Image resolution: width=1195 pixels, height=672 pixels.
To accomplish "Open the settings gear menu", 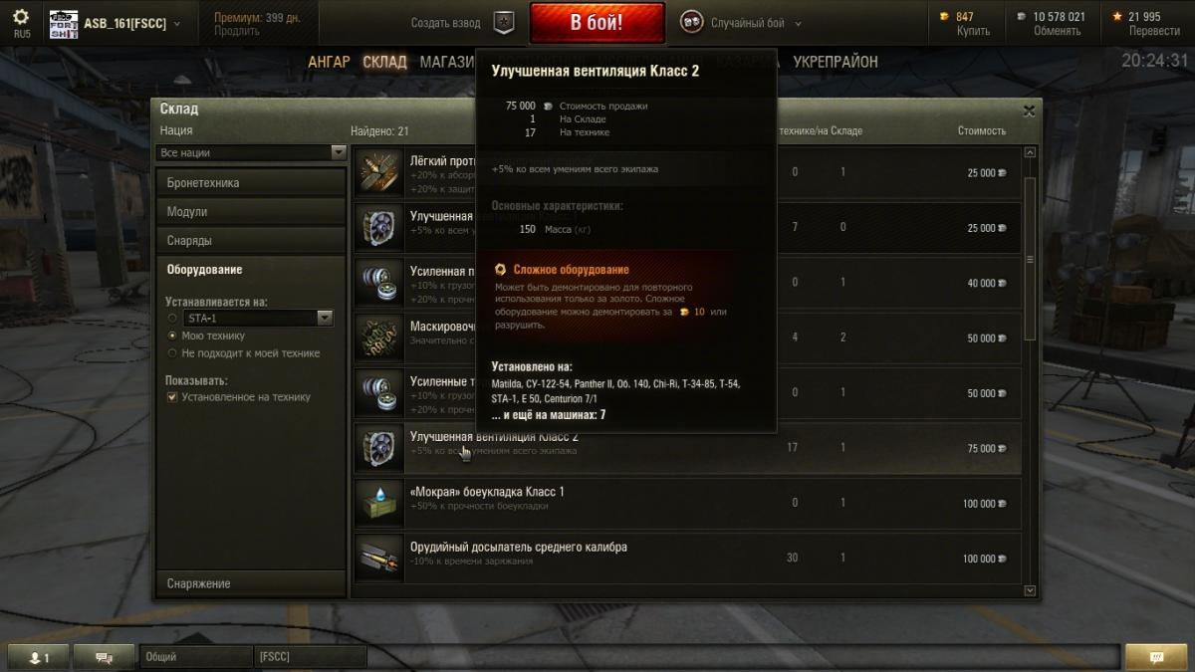I will pos(21,17).
